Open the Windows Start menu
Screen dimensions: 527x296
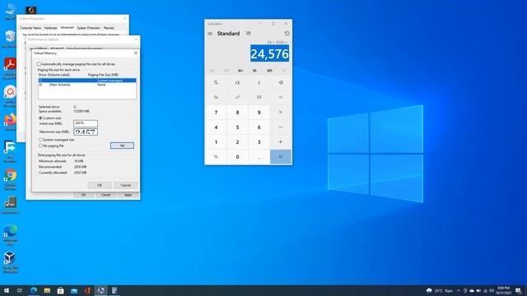[x=7, y=290]
